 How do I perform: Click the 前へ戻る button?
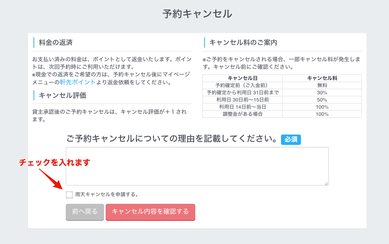[x=85, y=212]
